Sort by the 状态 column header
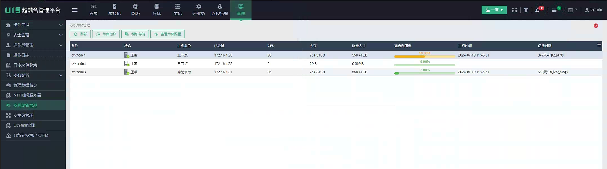 click(128, 46)
